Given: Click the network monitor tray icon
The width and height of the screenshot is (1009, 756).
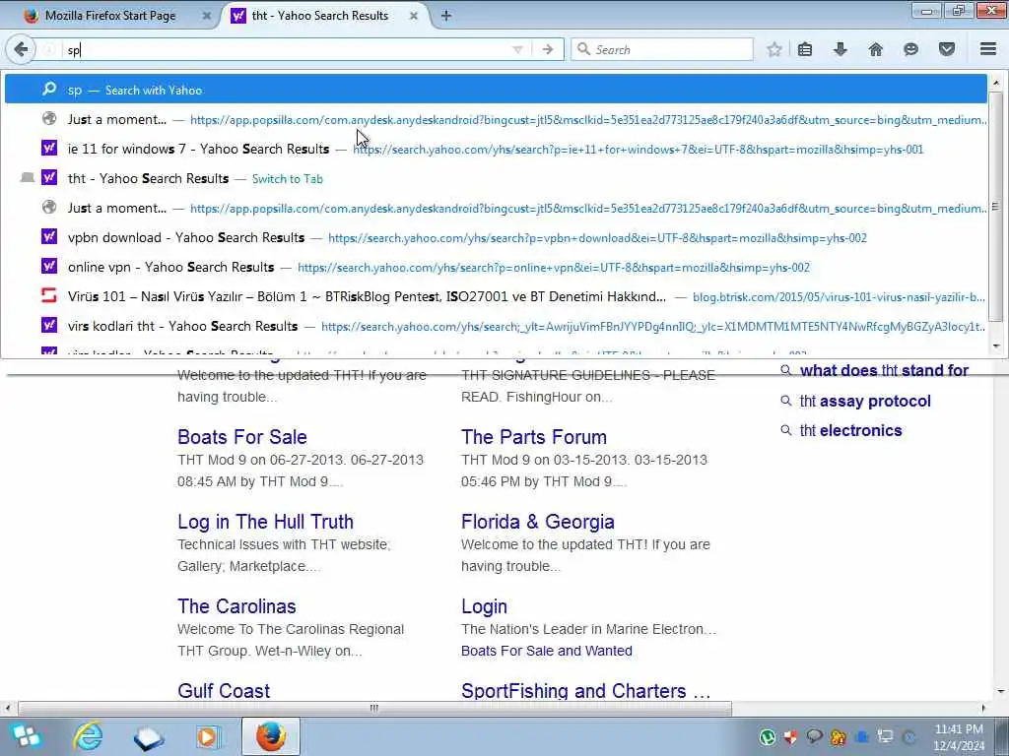Looking at the screenshot, I should tap(886, 737).
